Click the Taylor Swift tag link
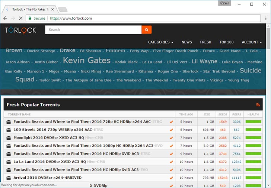The width and height of the screenshot is (271, 188). point(50,80)
